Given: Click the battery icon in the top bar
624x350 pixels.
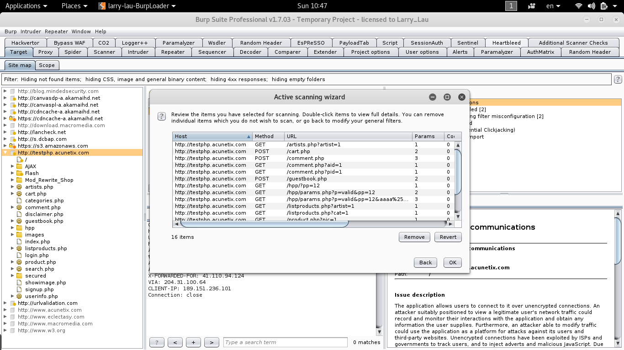Looking at the screenshot, I should (604, 6).
